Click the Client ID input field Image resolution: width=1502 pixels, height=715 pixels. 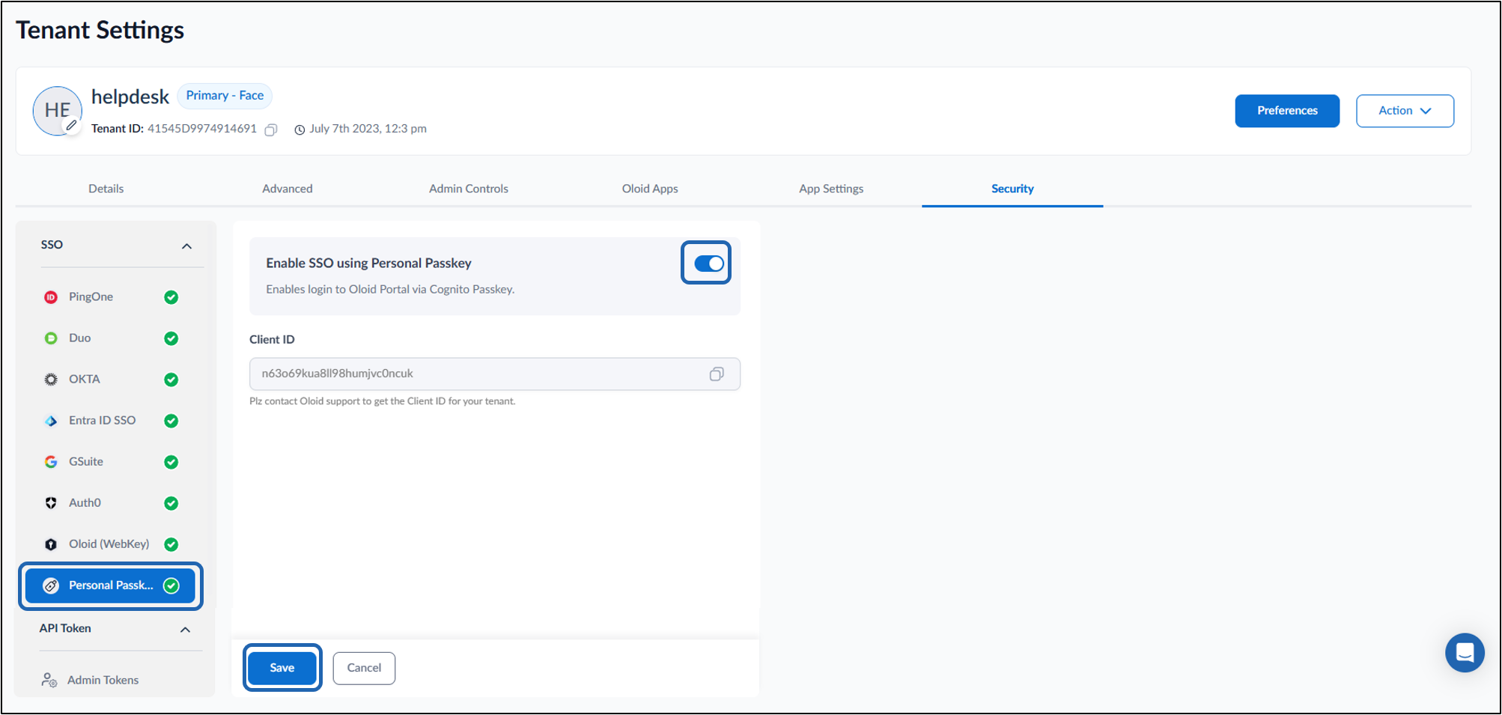tap(495, 374)
